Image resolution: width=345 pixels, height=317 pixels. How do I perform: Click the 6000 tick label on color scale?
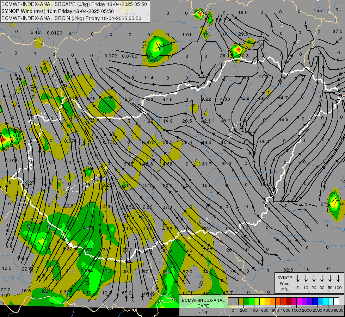coord(339,310)
